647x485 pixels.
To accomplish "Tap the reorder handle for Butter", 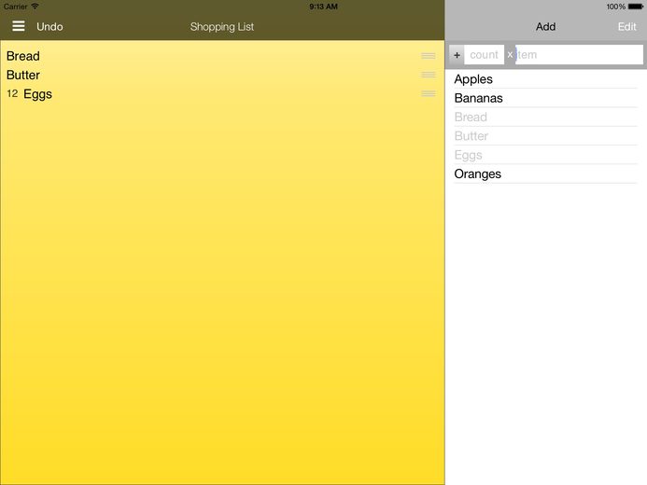I will 429,75.
